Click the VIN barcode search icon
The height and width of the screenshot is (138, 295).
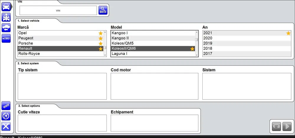(x=103, y=10)
